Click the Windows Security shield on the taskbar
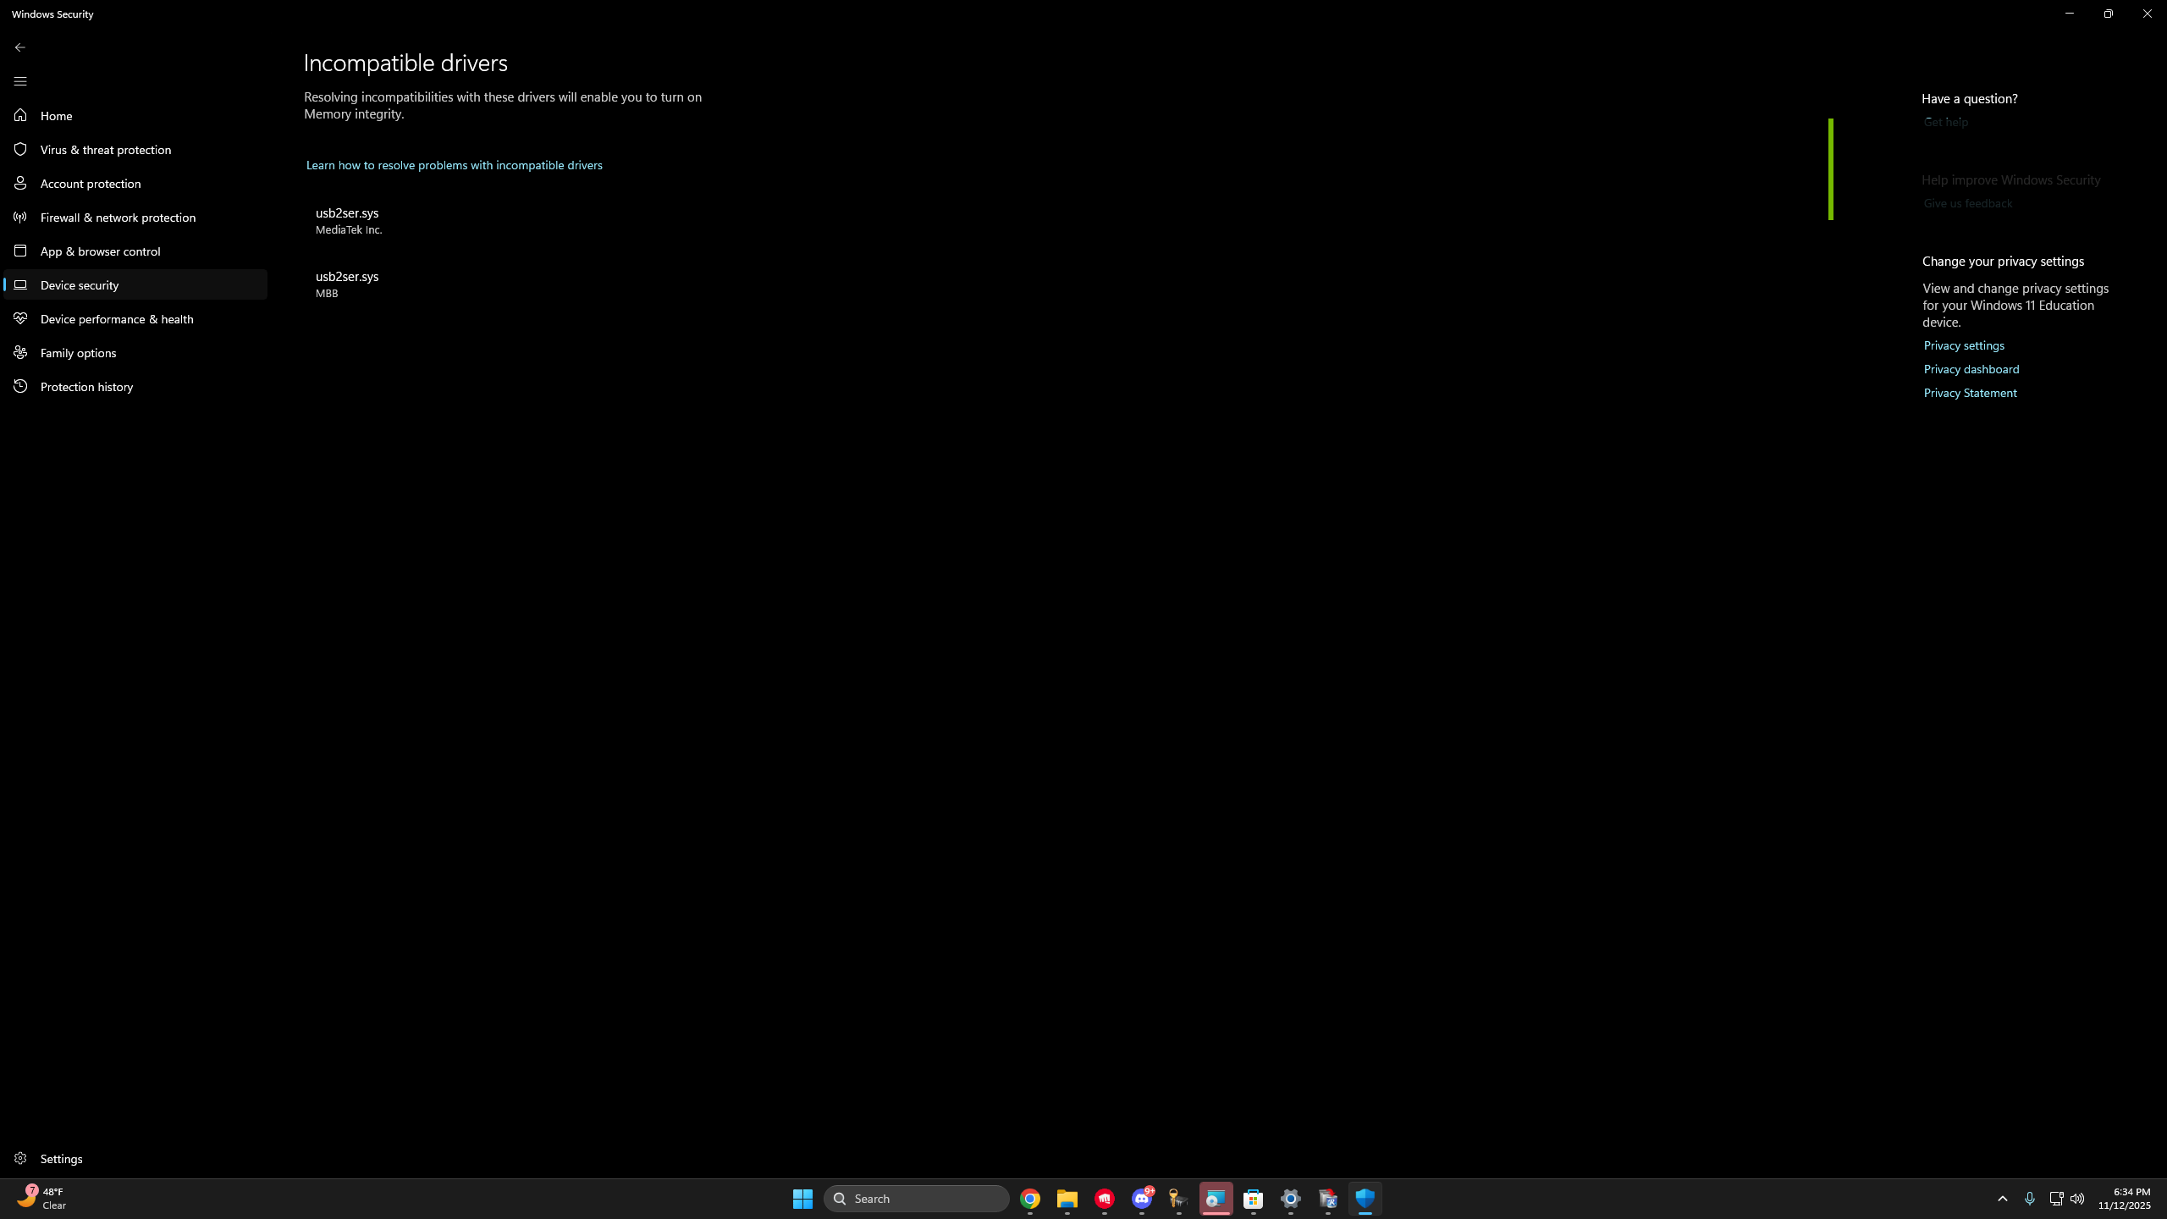This screenshot has height=1219, width=2167. [x=1365, y=1199]
